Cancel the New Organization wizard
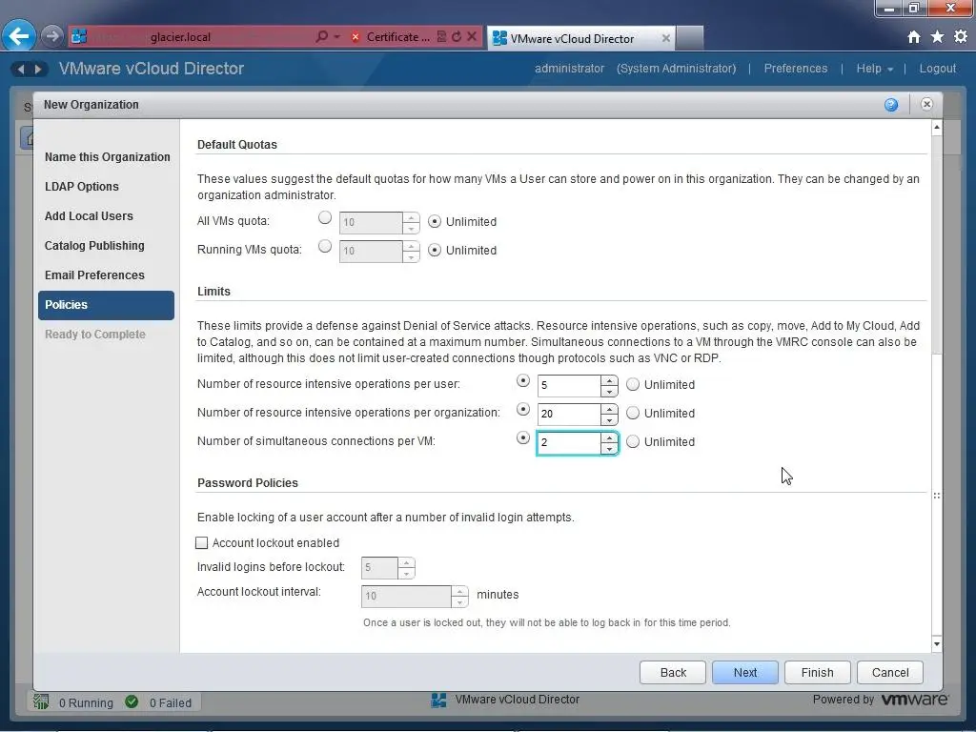The height and width of the screenshot is (732, 976). 890,672
